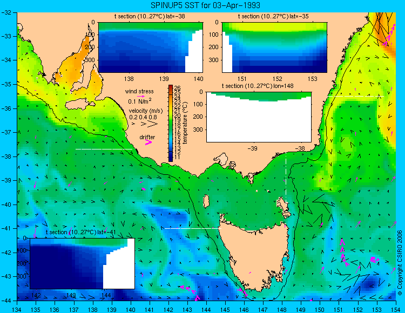Image resolution: width=405 pixels, height=313 pixels.
Task: Click the '-32' latitude axis label
Action: (x=6, y=12)
